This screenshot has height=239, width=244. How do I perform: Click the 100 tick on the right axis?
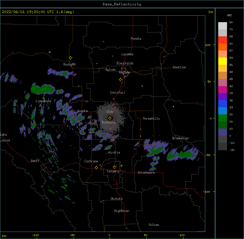tap(208, 45)
